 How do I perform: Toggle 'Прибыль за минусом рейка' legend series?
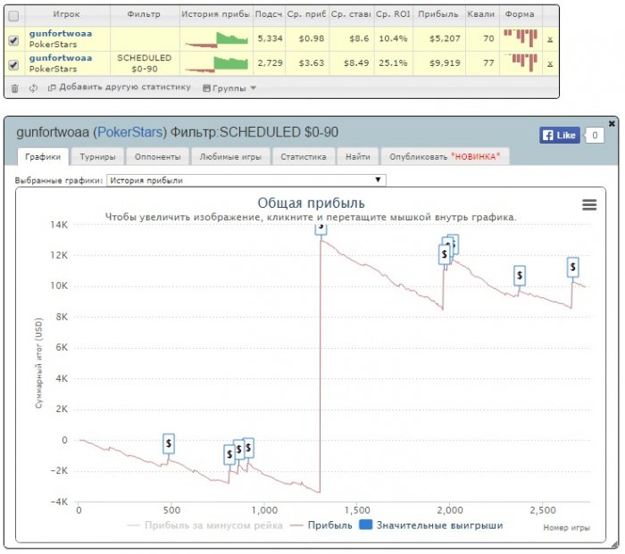(x=204, y=525)
